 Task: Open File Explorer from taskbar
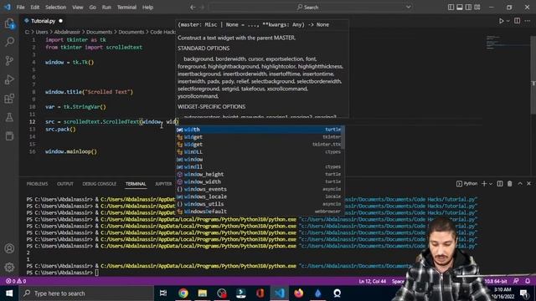coord(203,293)
